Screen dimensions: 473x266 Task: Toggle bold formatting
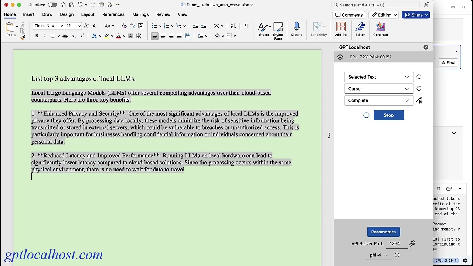point(37,36)
